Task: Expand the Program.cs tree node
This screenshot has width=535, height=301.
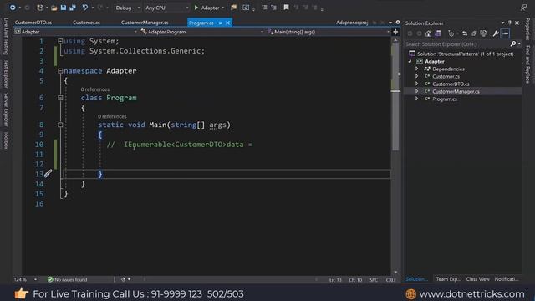Action: click(416, 99)
